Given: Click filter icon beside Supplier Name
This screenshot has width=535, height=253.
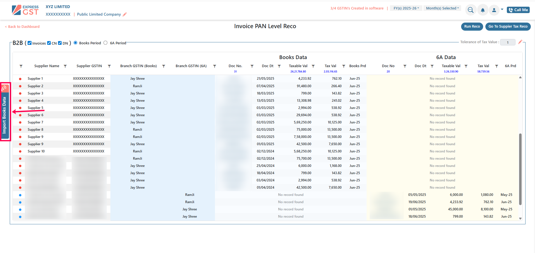Looking at the screenshot, I should [65, 66].
